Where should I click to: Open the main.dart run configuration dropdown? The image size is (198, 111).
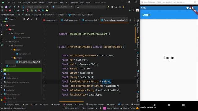[62, 7]
